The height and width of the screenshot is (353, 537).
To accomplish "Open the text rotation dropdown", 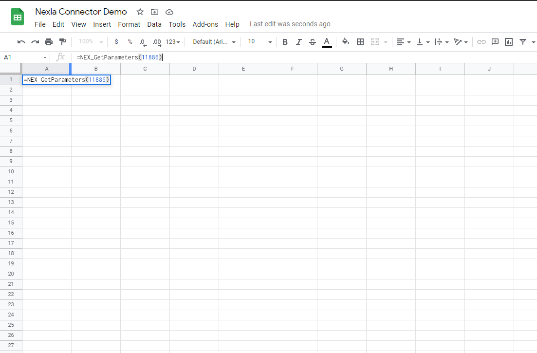I will [x=461, y=42].
